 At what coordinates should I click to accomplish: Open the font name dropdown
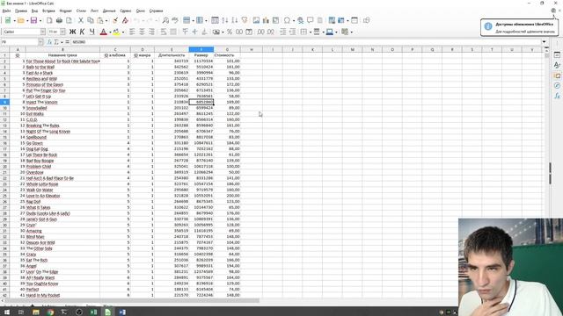click(x=43, y=32)
